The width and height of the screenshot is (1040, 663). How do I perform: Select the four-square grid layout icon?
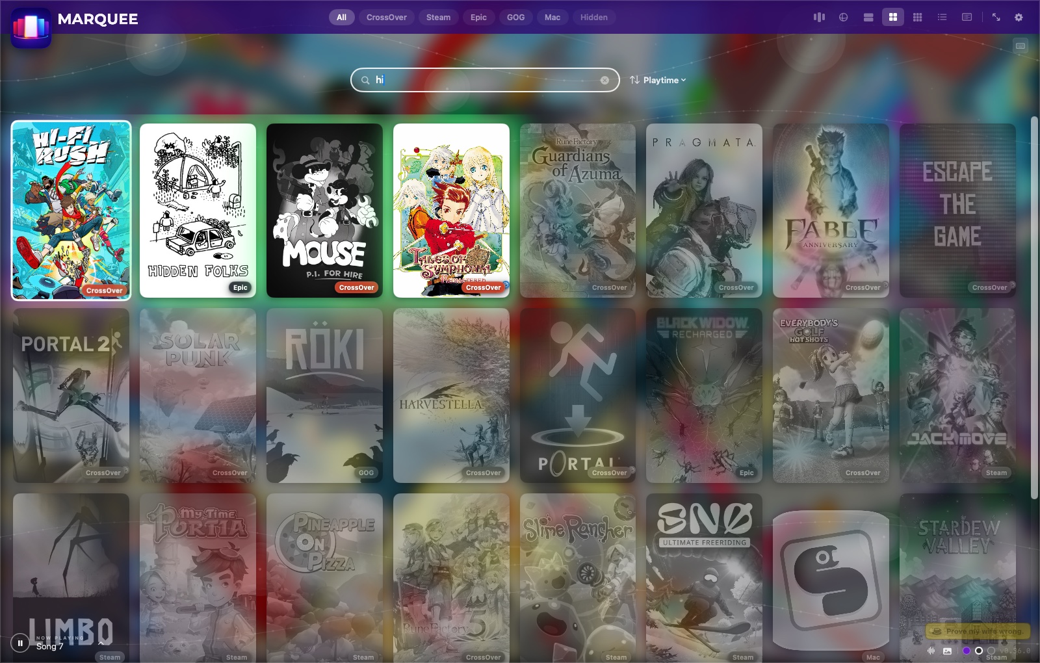(x=893, y=18)
